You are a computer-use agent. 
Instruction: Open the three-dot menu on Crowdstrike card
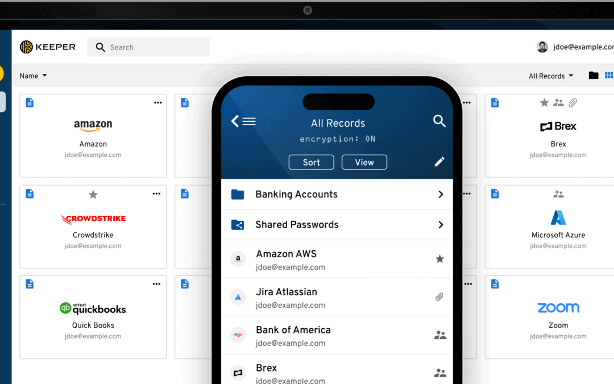pos(157,193)
